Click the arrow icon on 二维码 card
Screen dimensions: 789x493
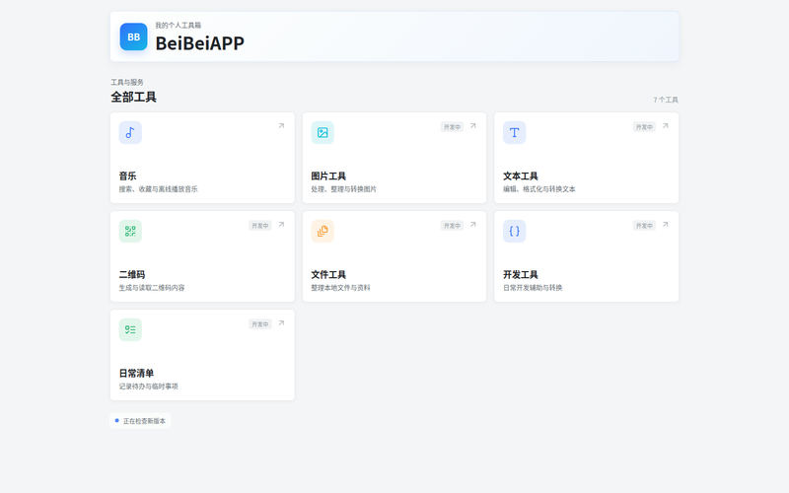click(x=281, y=225)
